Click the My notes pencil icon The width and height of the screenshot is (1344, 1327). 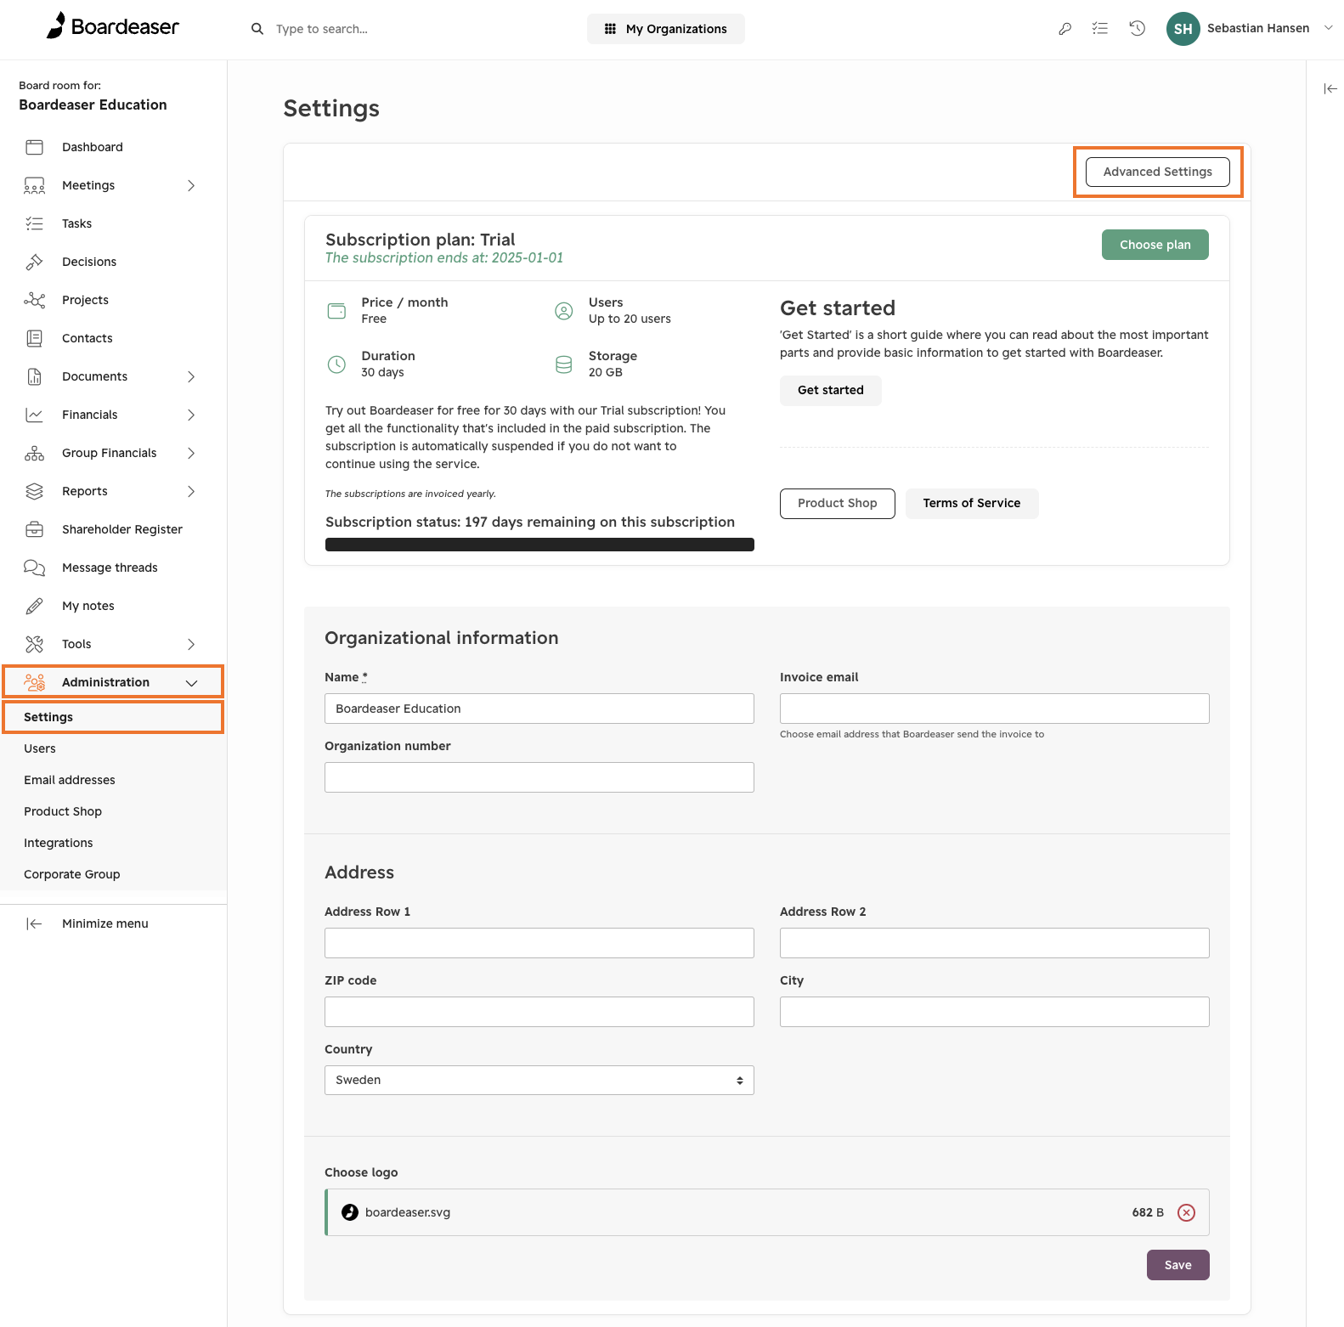tap(35, 606)
